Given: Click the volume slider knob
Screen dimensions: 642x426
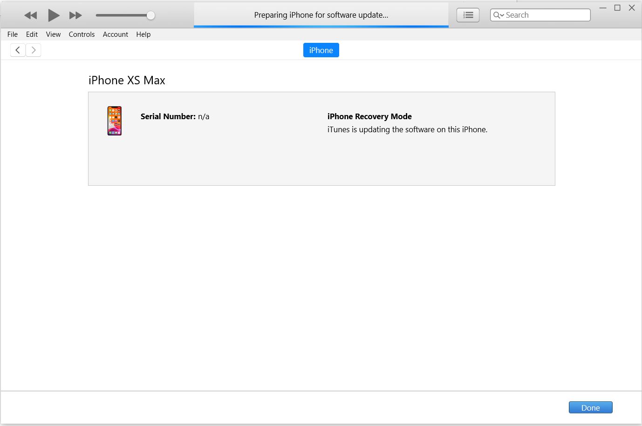Looking at the screenshot, I should pyautogui.click(x=150, y=15).
